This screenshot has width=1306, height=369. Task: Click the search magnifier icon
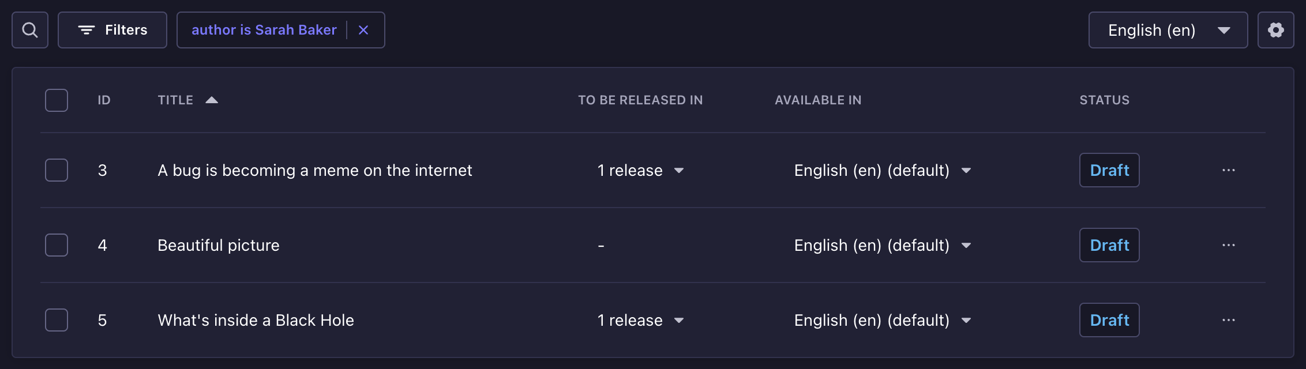(x=29, y=29)
